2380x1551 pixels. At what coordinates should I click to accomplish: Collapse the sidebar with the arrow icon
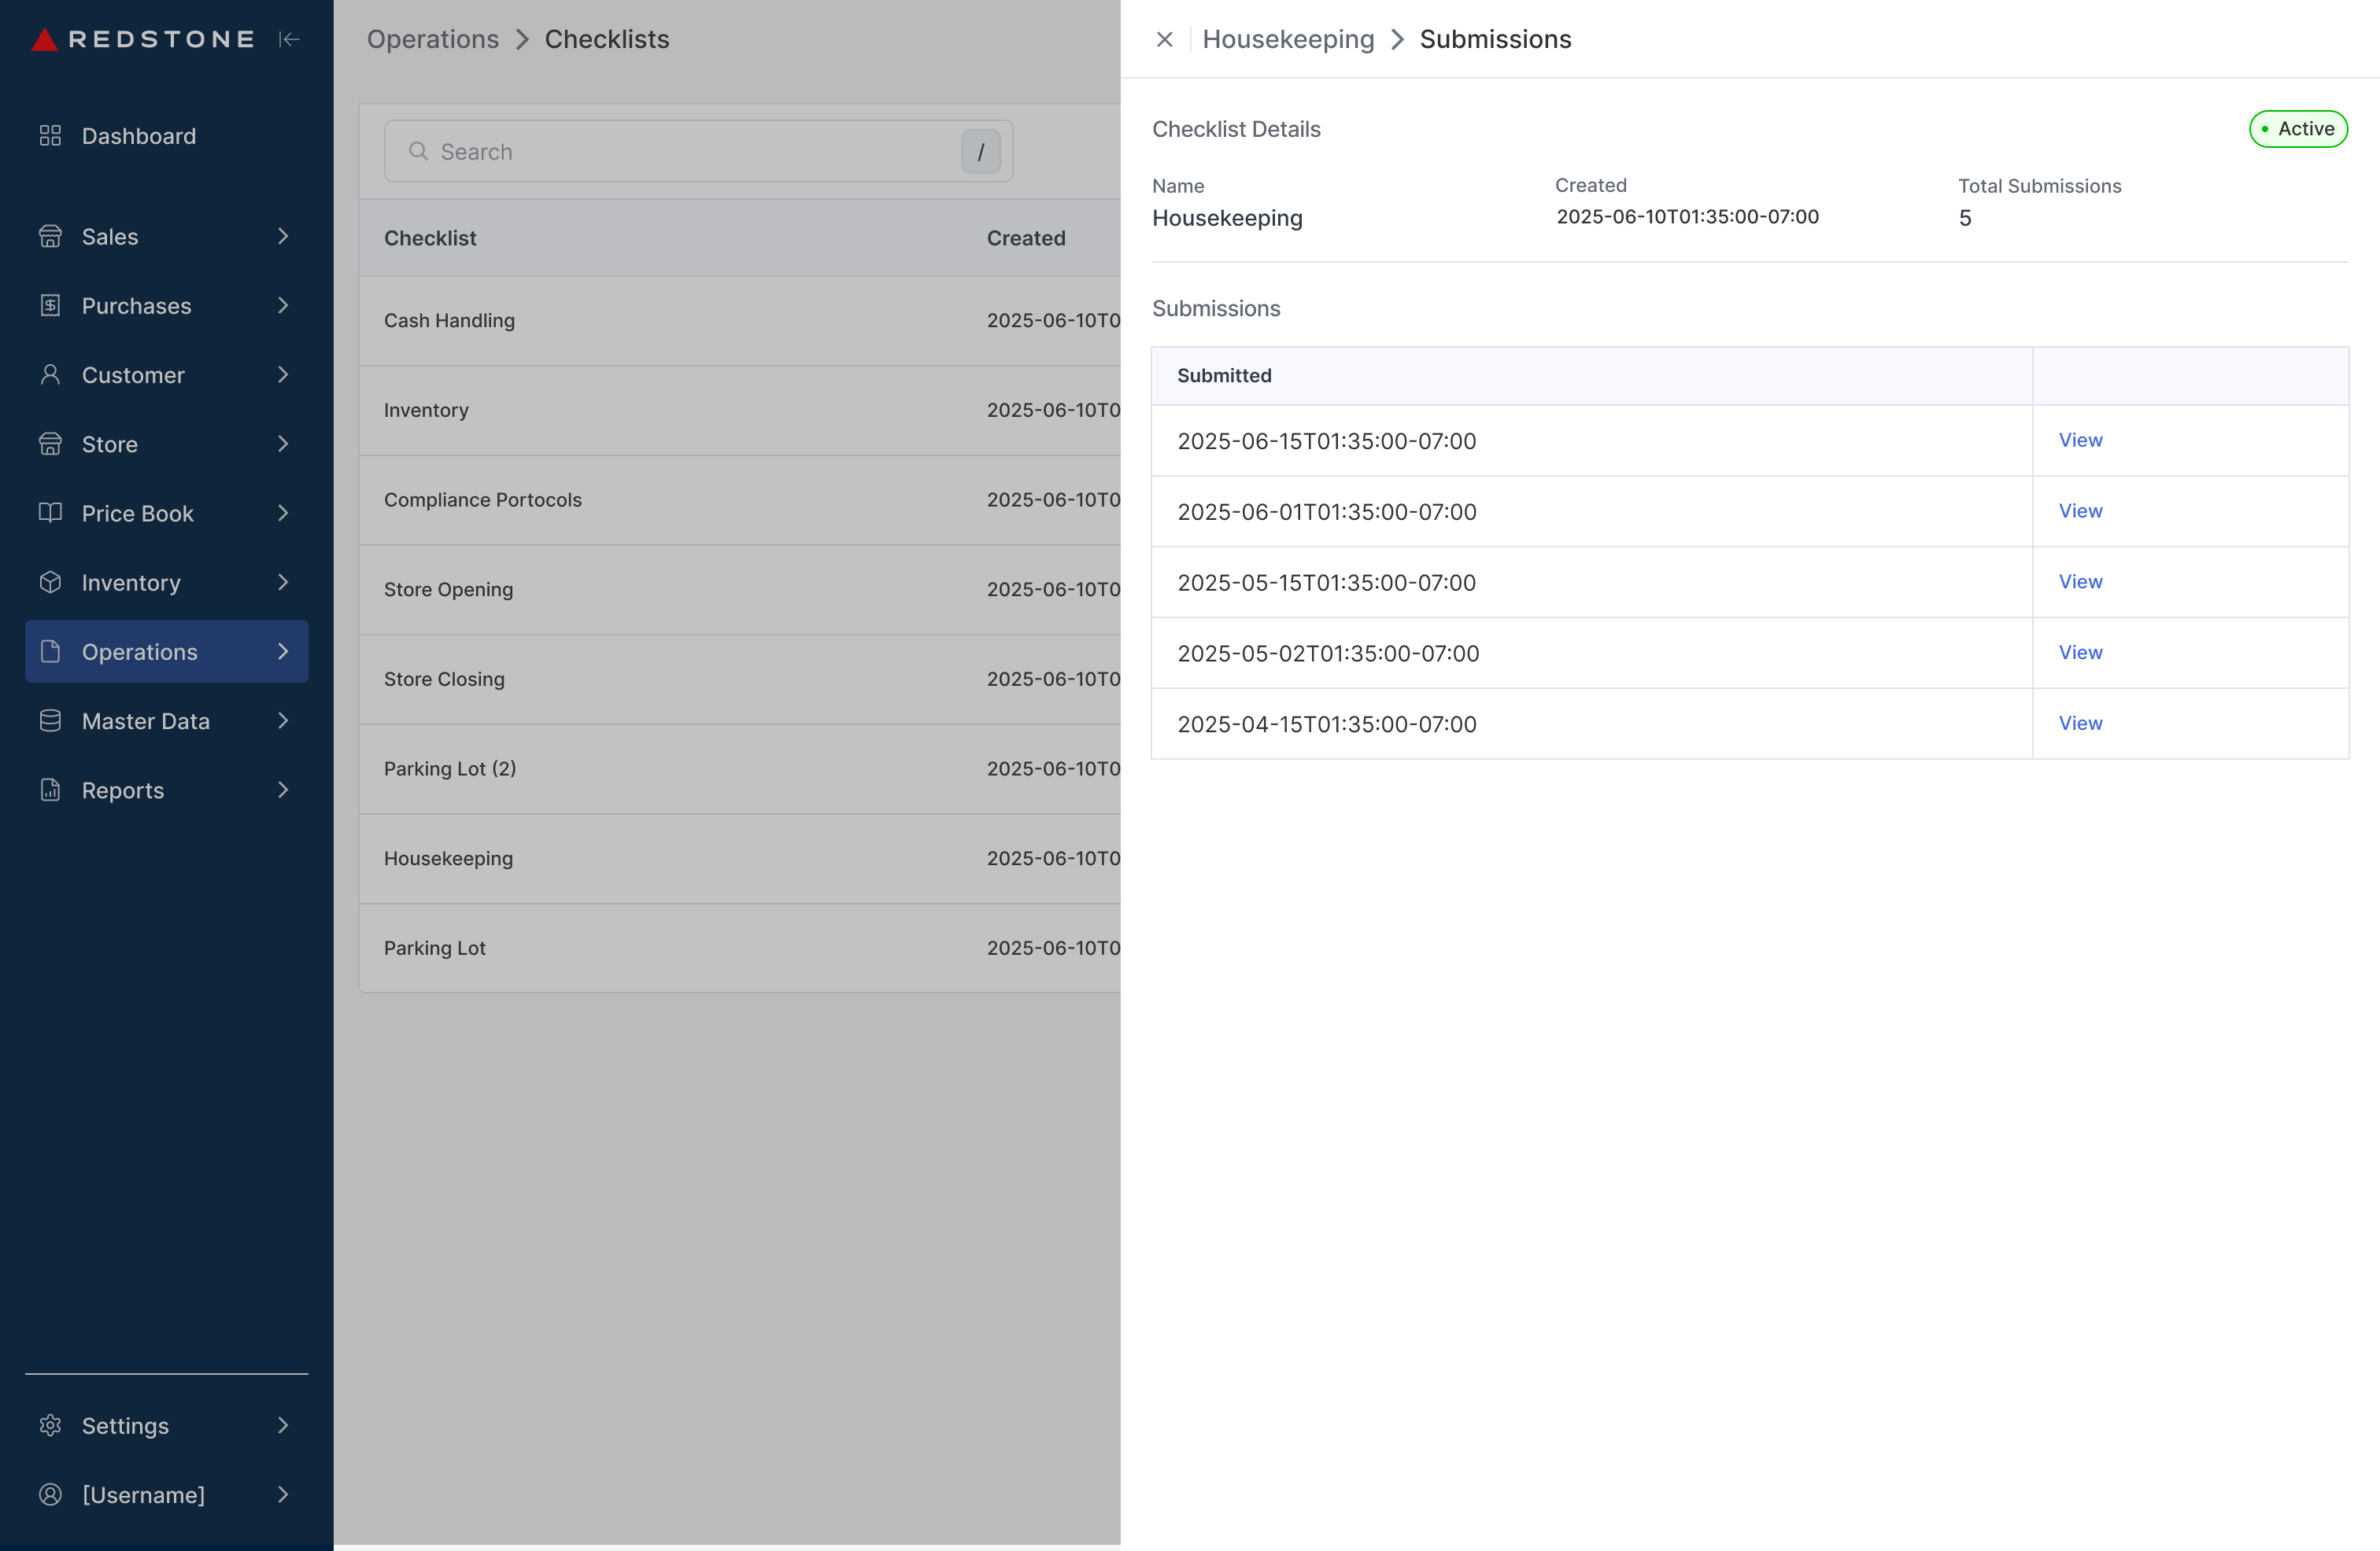coord(289,40)
